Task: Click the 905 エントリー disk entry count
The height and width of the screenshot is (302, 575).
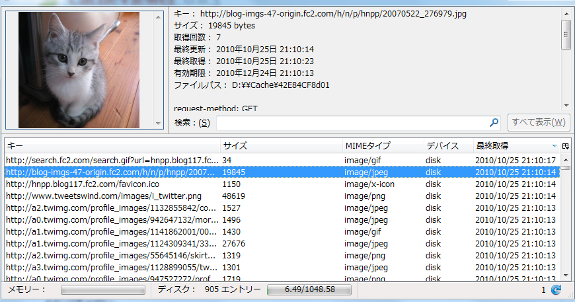Action: [x=233, y=289]
